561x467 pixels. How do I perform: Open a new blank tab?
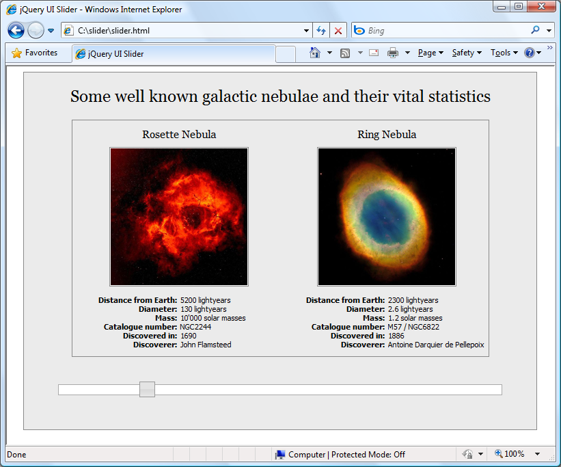coord(286,55)
